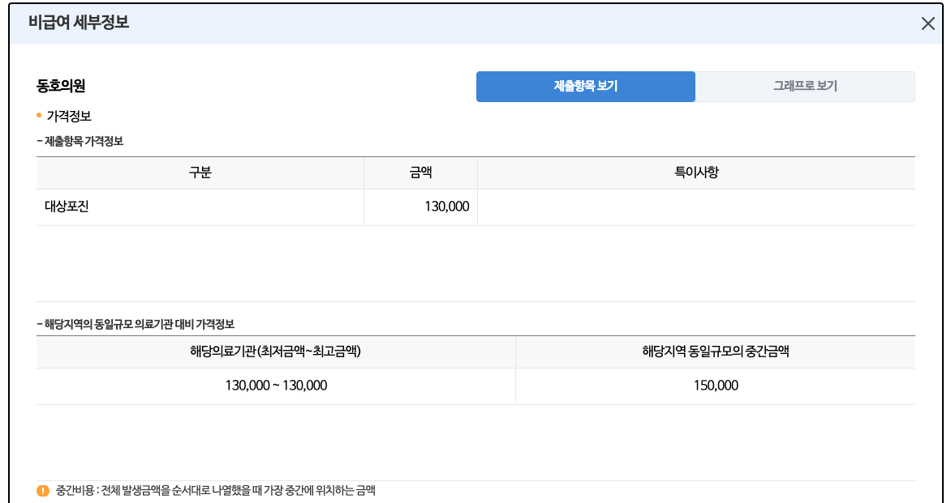The height and width of the screenshot is (503, 951).
Task: Click the 가격정보 section heading
Action: 69,116
